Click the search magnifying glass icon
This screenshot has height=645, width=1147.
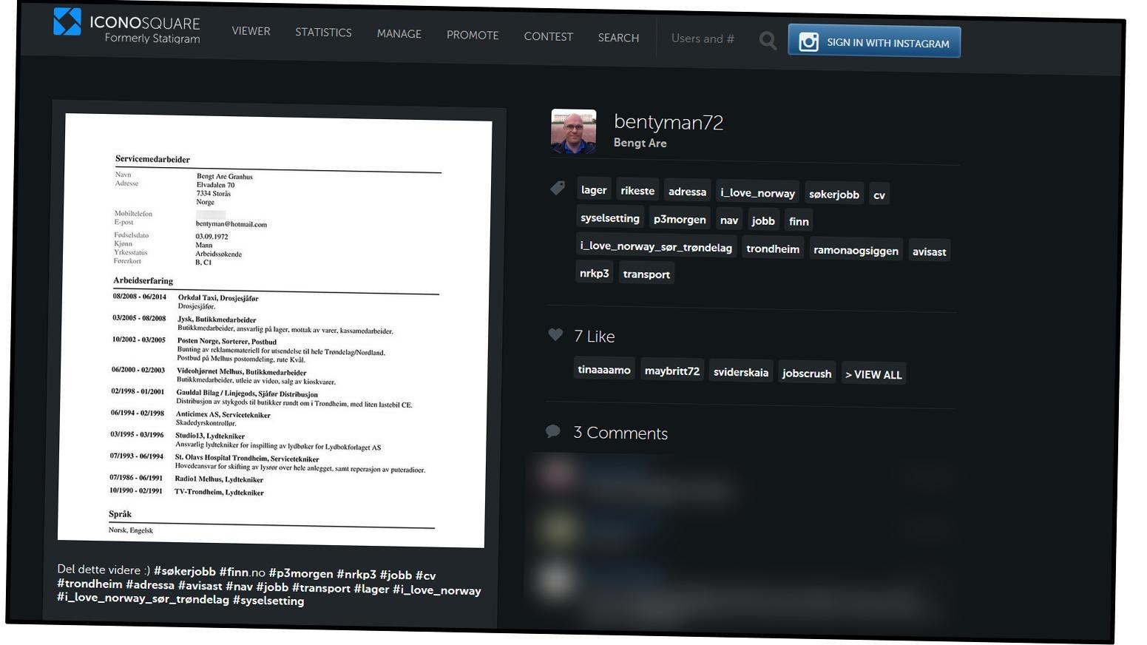(768, 41)
